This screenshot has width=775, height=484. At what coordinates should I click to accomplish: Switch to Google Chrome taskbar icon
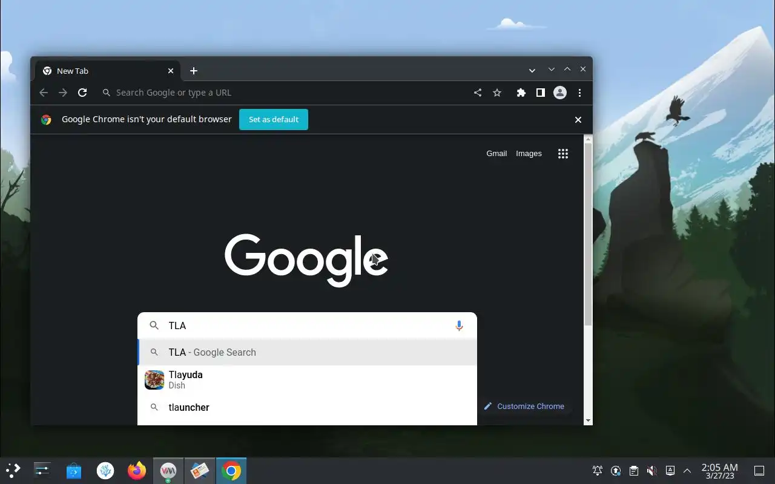[231, 471]
